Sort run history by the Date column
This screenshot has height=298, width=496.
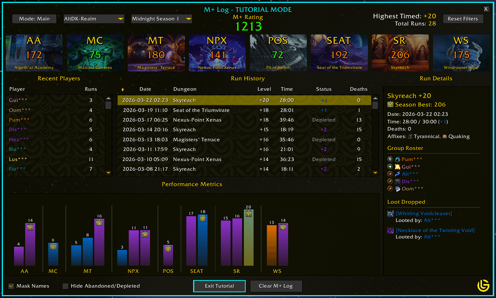[x=145, y=89]
